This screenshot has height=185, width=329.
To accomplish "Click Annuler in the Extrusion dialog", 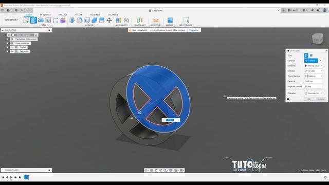I will [x=321, y=99].
